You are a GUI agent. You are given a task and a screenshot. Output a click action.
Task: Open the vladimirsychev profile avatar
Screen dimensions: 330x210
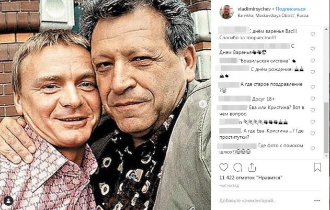click(x=226, y=12)
